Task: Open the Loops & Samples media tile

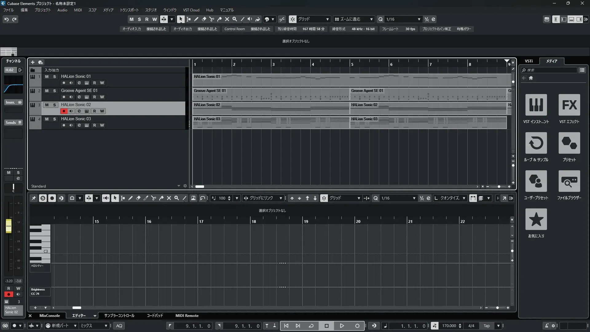Action: pos(536,143)
